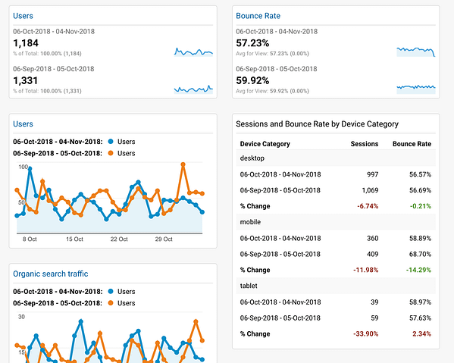The width and height of the screenshot is (454, 363).
Task: Click the 22 Oct axis label
Action: [119, 239]
